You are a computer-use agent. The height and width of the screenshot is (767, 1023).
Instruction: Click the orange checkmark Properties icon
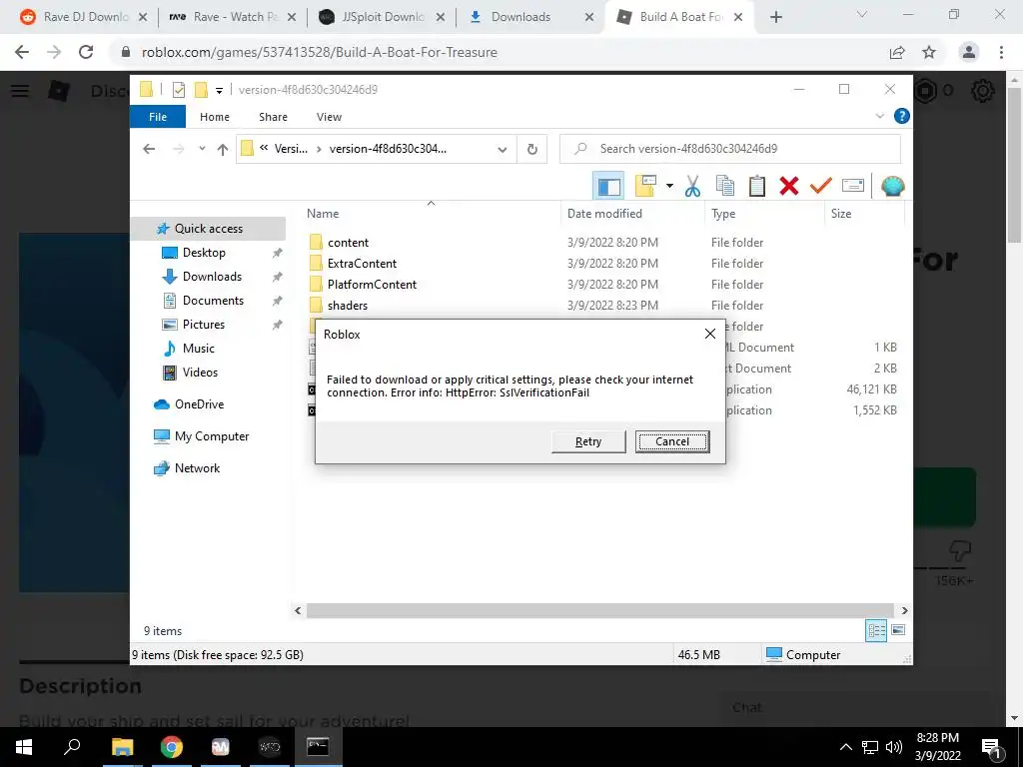pyautogui.click(x=821, y=186)
